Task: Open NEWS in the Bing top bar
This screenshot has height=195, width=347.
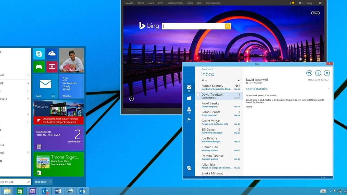Action: 160,3
